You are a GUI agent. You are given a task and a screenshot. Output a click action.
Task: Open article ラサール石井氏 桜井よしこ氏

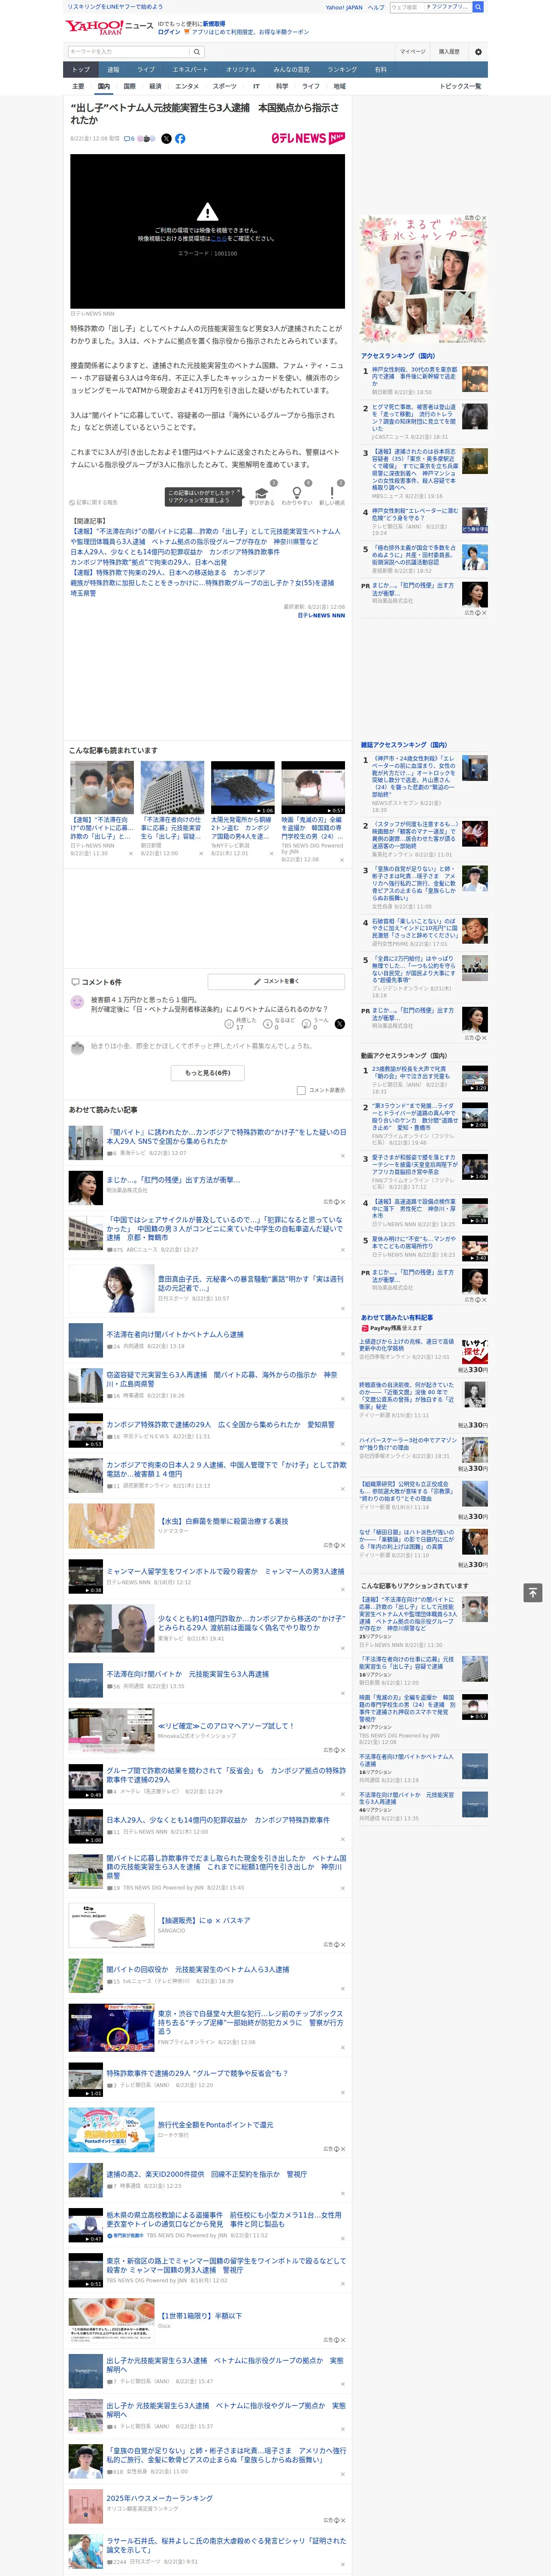point(226,2545)
